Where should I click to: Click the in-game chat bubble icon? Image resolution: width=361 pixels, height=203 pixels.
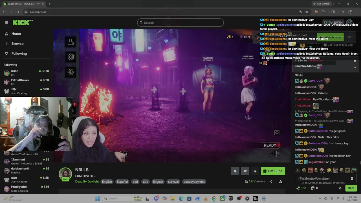(x=277, y=133)
